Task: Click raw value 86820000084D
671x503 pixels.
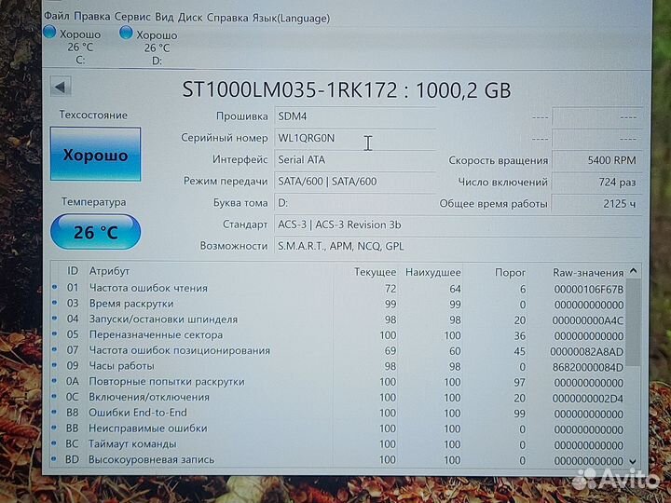Action: pyautogui.click(x=588, y=367)
